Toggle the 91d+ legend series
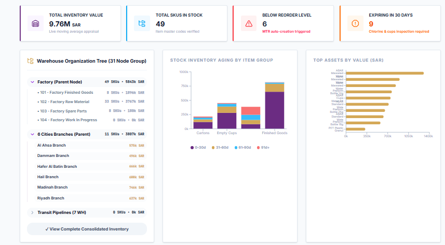 click(x=263, y=148)
